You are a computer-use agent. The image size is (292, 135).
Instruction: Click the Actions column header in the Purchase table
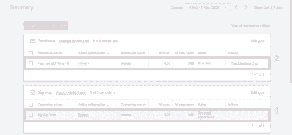click(233, 53)
